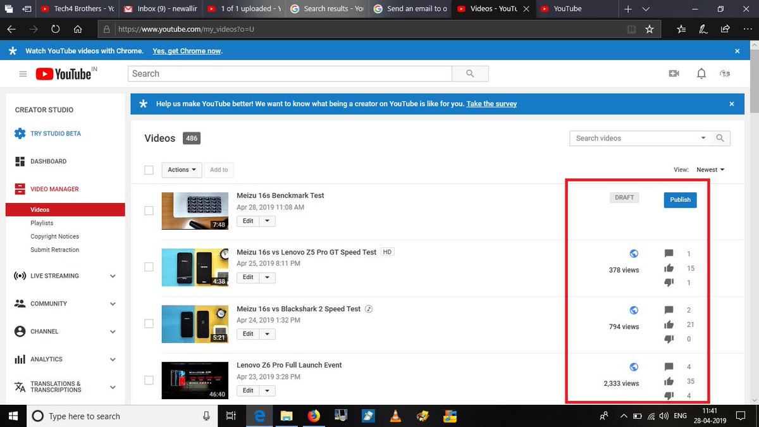Click the Edge add notes pen icon
Screen dimensions: 759x427
tap(703, 29)
